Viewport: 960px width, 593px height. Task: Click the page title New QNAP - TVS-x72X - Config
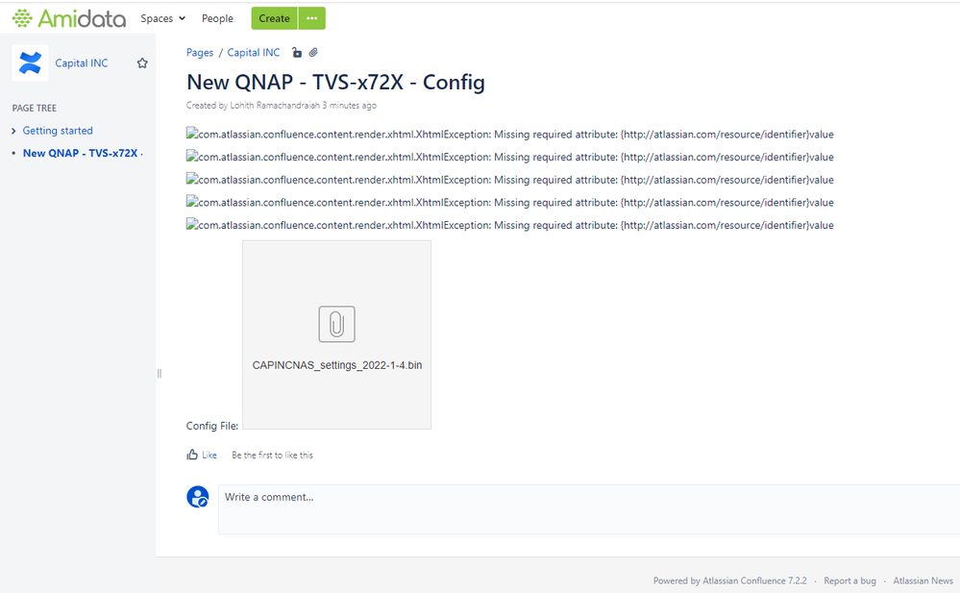coord(335,82)
